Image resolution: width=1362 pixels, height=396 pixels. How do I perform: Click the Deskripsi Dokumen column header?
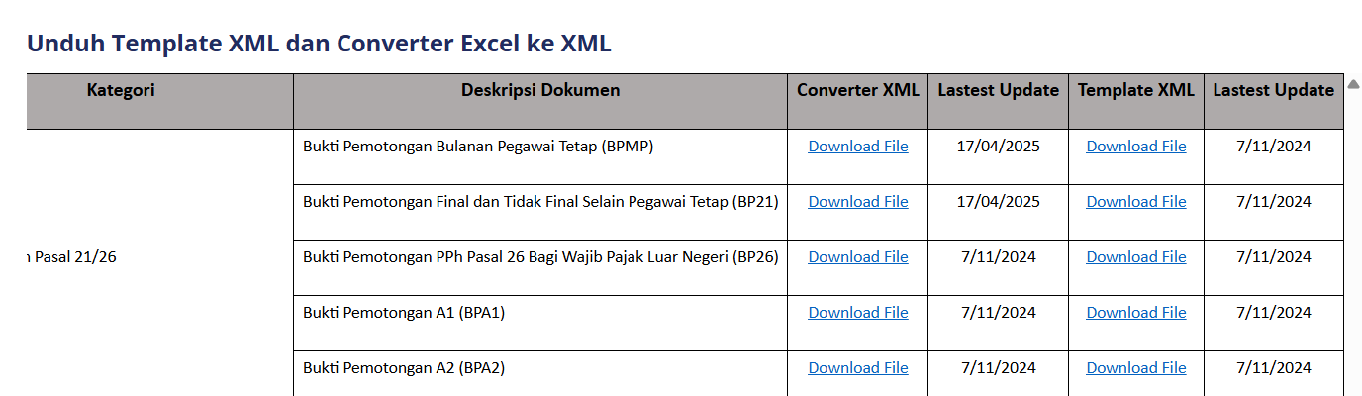(x=540, y=90)
